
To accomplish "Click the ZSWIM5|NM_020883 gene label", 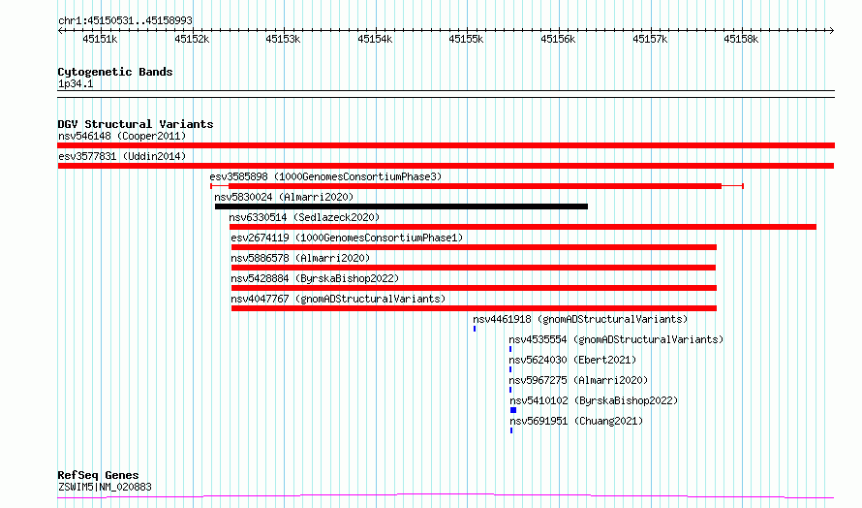I will click(105, 487).
